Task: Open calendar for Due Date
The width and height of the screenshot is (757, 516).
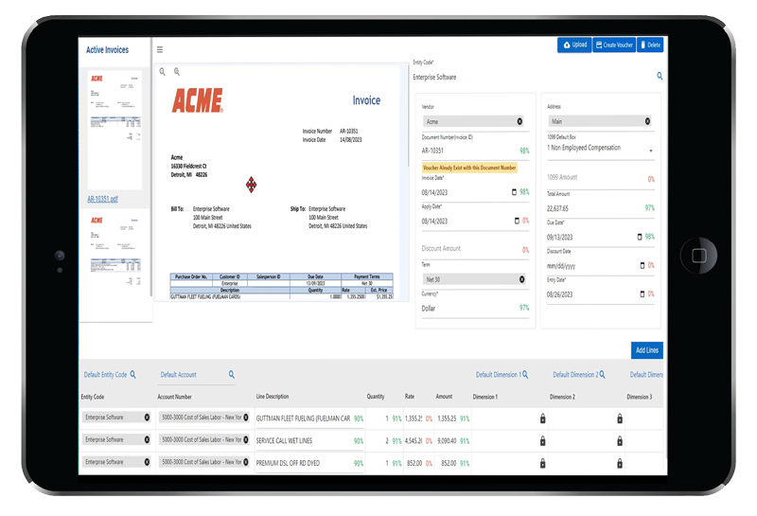Action: point(640,237)
